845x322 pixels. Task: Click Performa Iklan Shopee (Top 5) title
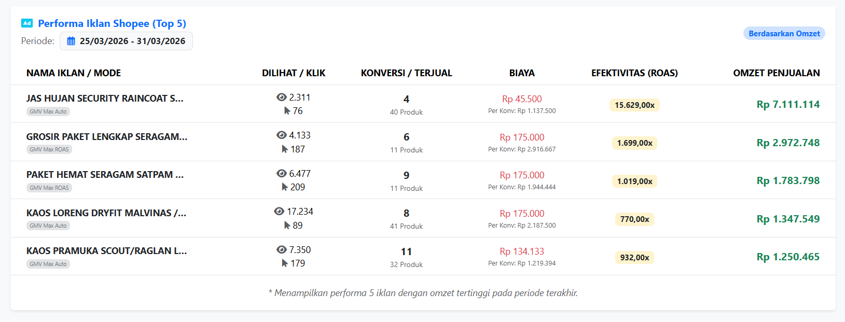click(x=112, y=23)
